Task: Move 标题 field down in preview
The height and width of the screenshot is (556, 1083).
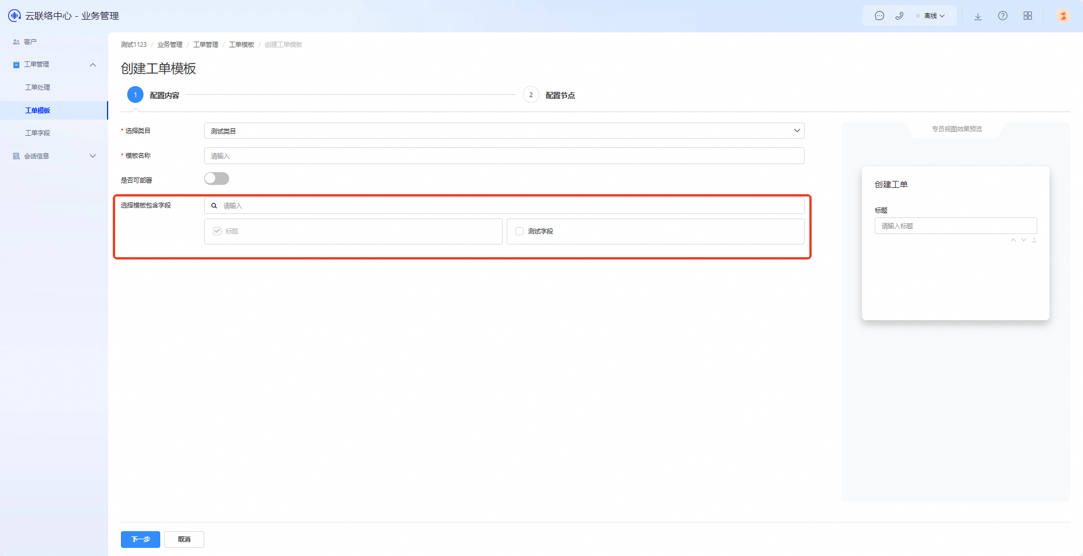Action: [1023, 240]
